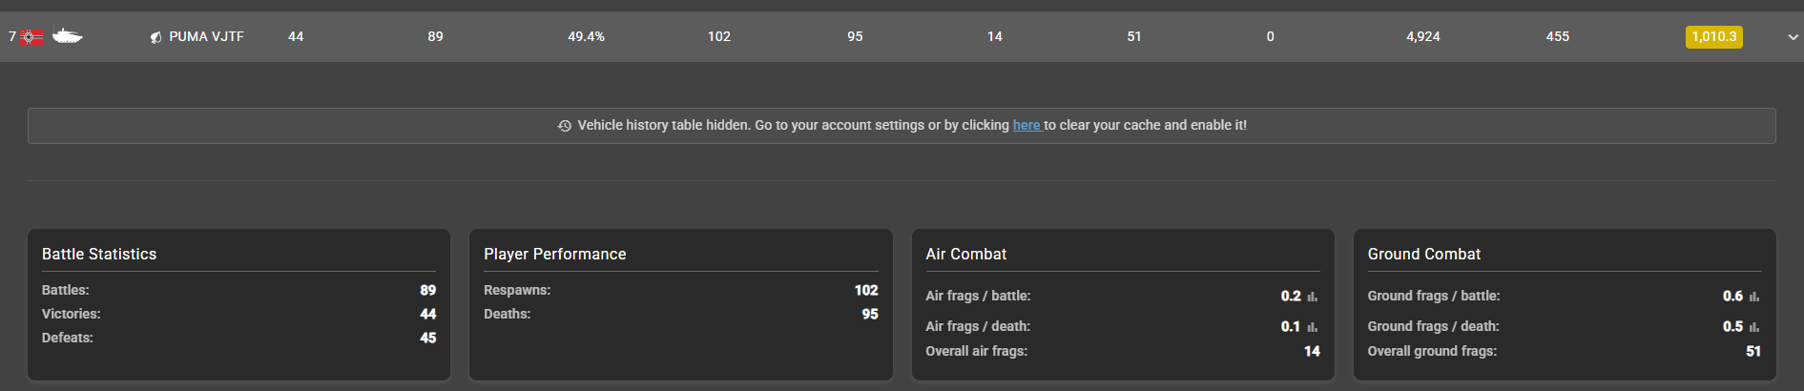Select the Ground Combat card title

1423,254
